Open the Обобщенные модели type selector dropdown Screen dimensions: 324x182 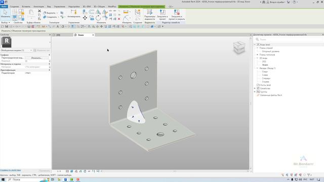[x=31, y=51]
